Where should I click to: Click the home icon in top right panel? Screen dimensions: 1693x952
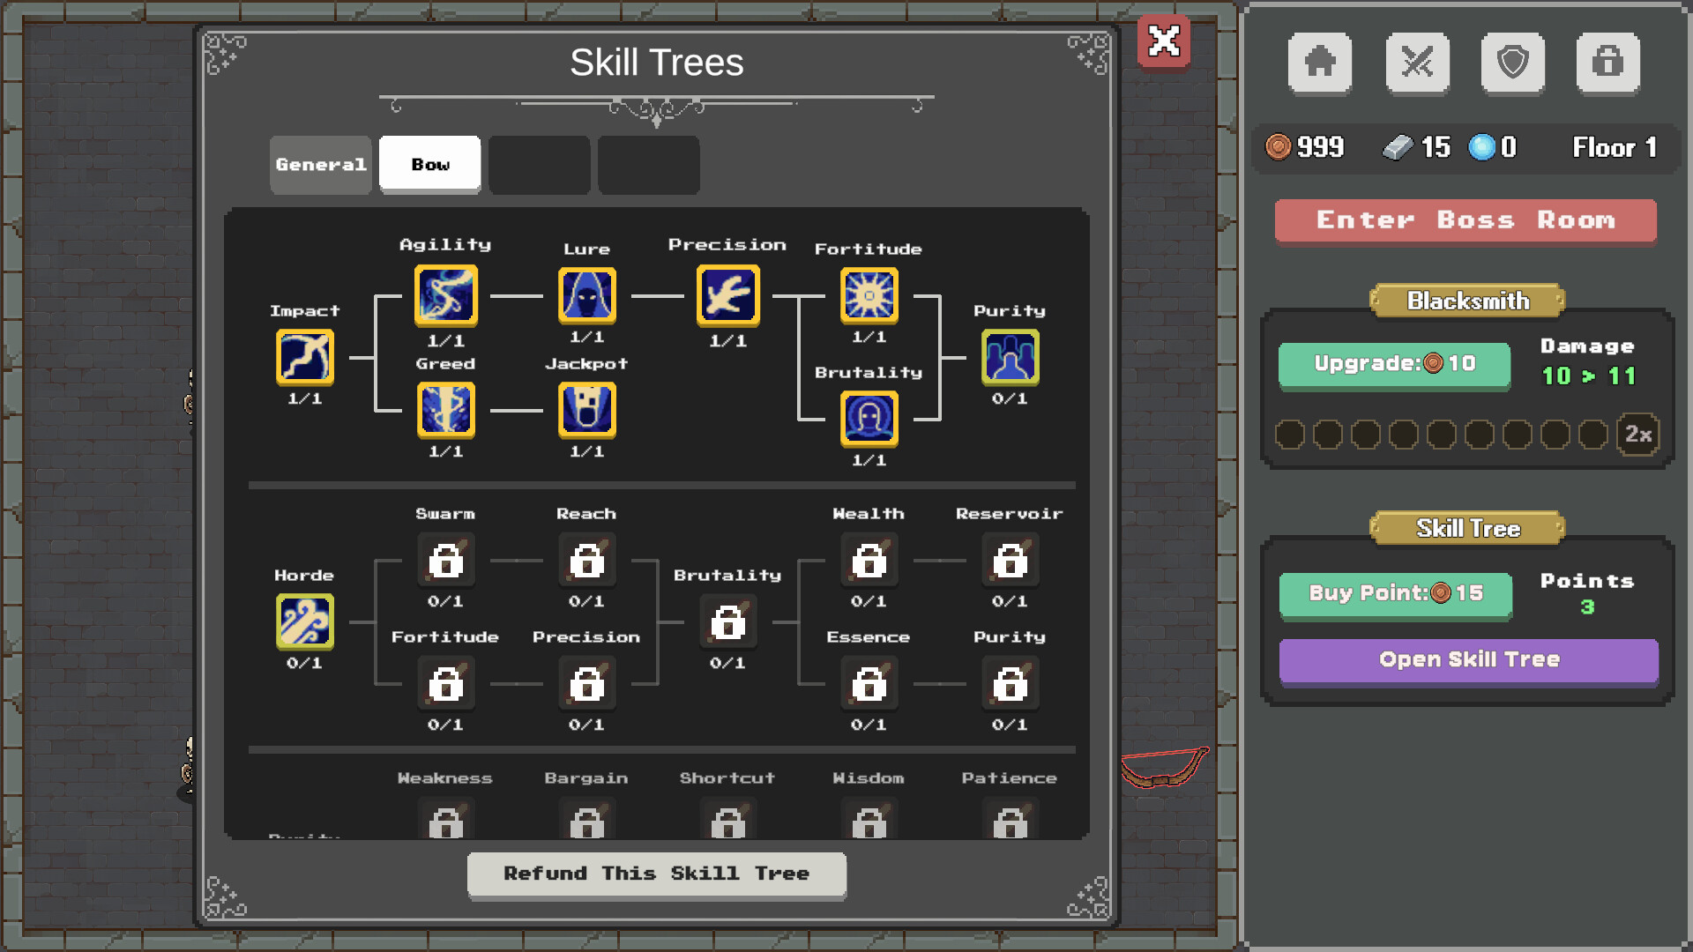coord(1319,63)
